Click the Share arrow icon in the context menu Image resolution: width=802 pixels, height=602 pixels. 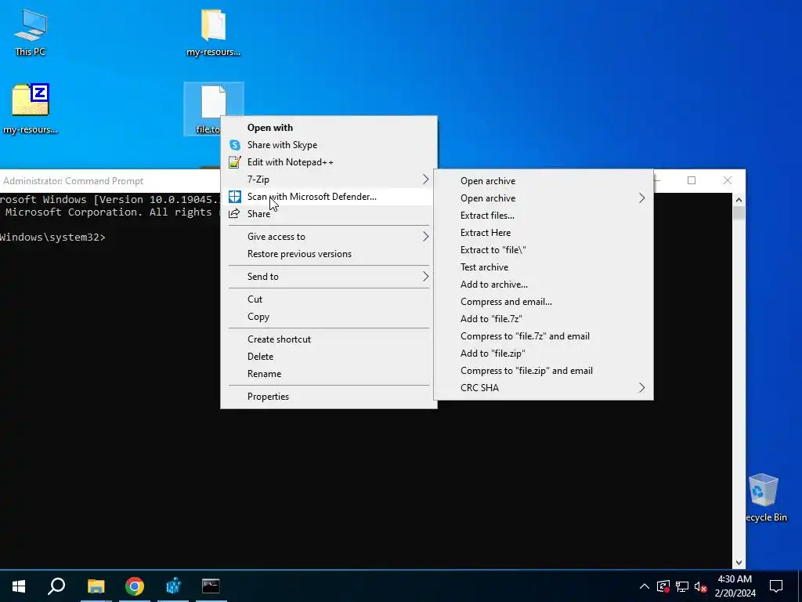tap(234, 214)
